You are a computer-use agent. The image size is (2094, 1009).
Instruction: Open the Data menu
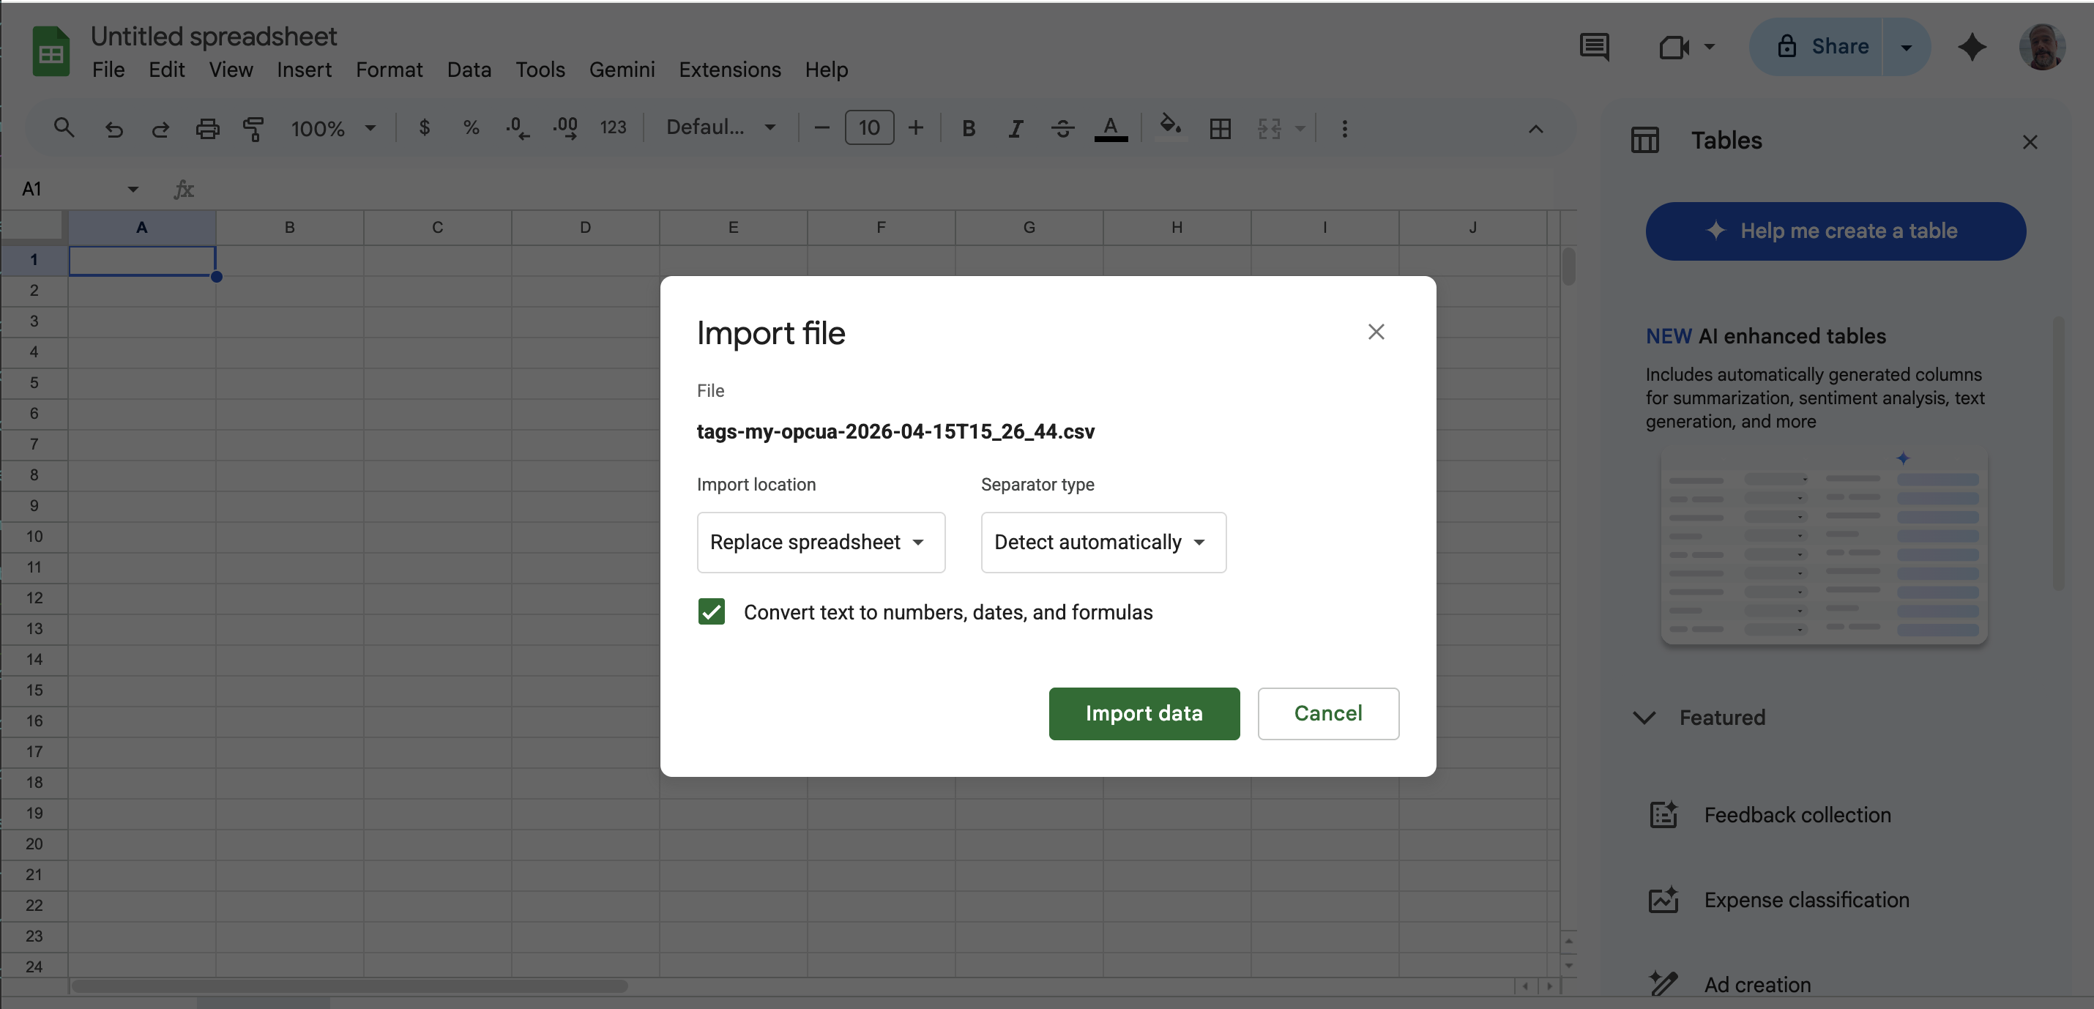(469, 70)
